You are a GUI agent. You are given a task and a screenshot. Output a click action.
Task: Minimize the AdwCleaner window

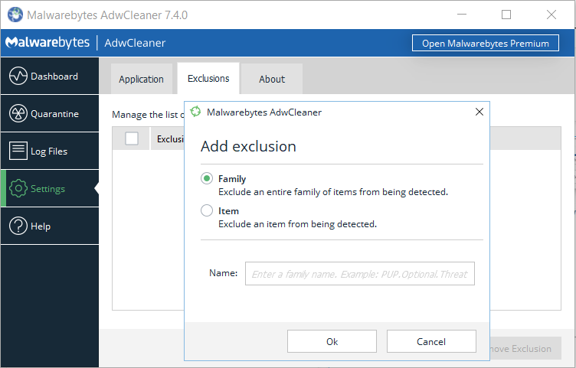coord(462,15)
